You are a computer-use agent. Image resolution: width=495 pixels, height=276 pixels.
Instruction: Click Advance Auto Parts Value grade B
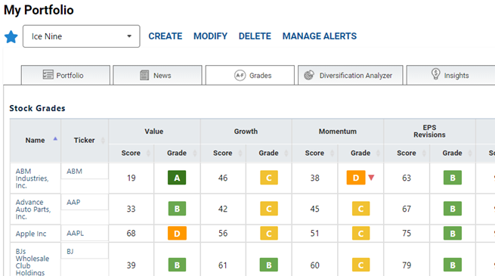point(177,209)
